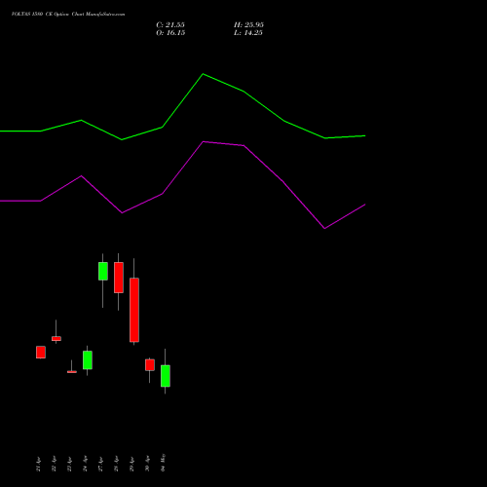
Task: Click the tall red candlestick for 29 Apr
Action: [x=134, y=310]
